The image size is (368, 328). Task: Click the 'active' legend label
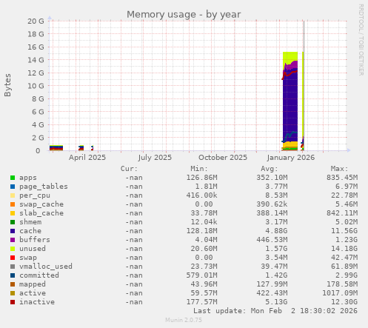(33, 293)
